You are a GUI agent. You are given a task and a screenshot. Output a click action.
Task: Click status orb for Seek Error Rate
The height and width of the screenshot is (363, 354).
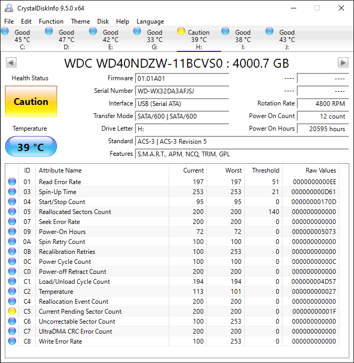(12, 221)
